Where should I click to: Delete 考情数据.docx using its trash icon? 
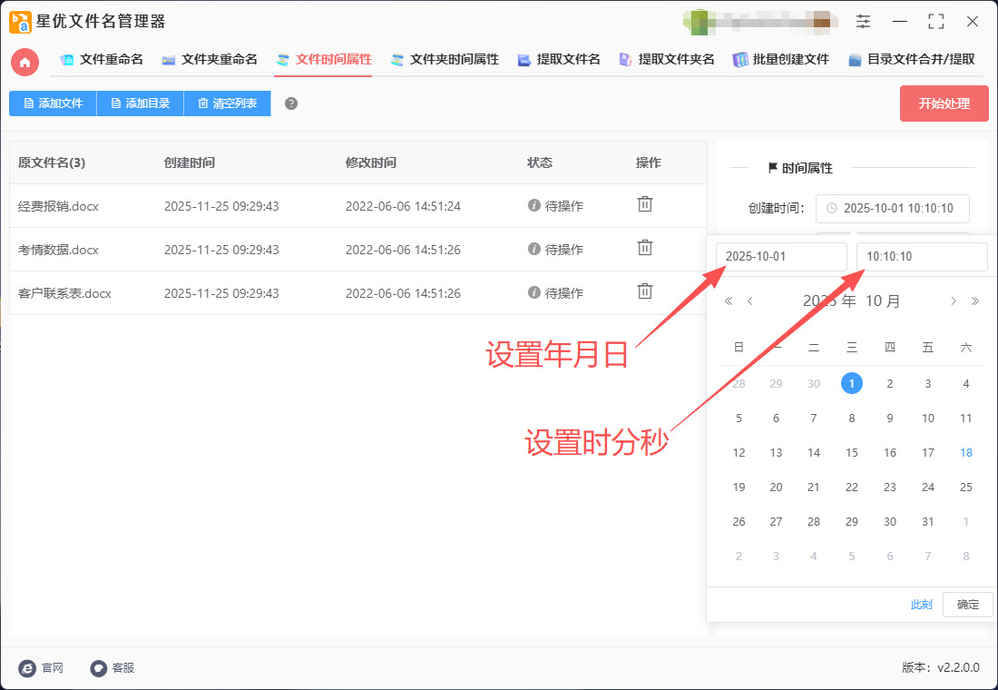(x=644, y=249)
